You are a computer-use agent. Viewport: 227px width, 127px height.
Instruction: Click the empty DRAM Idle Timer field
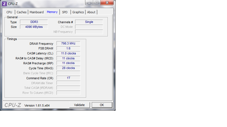pyautogui.click(x=68, y=83)
